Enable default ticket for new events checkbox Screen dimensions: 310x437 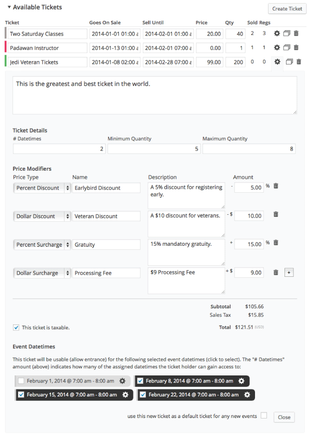(263, 415)
